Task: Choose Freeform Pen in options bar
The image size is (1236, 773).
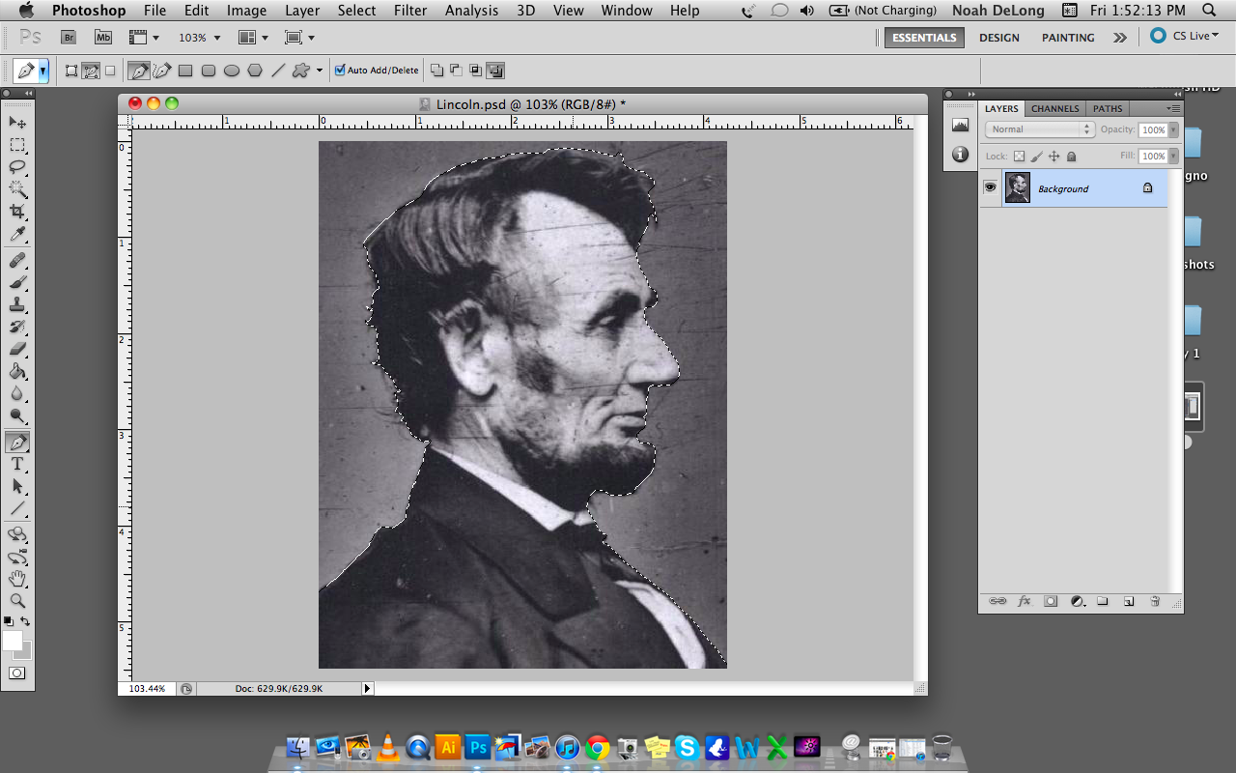Action: (162, 71)
